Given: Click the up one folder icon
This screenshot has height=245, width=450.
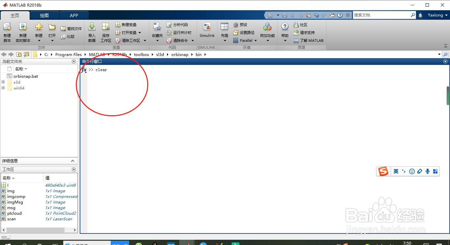Looking at the screenshot, I should point(19,54).
